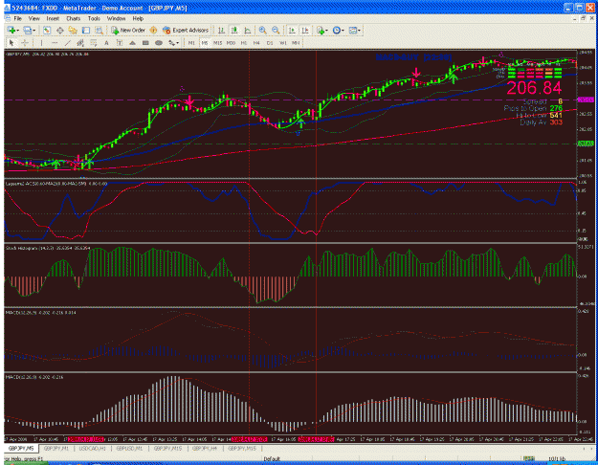Zoom out of the chart
The image size is (598, 465).
tap(276, 30)
